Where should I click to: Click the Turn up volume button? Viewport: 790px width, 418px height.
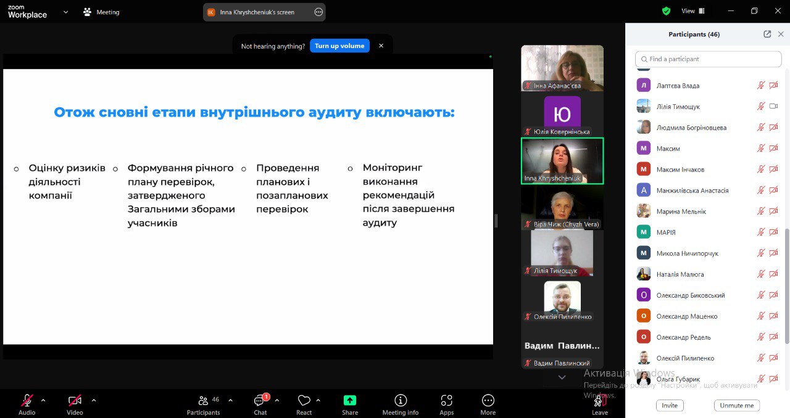pyautogui.click(x=339, y=46)
